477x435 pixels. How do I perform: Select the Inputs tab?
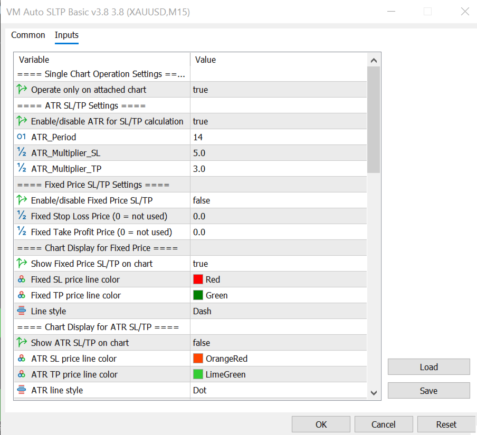(x=66, y=35)
